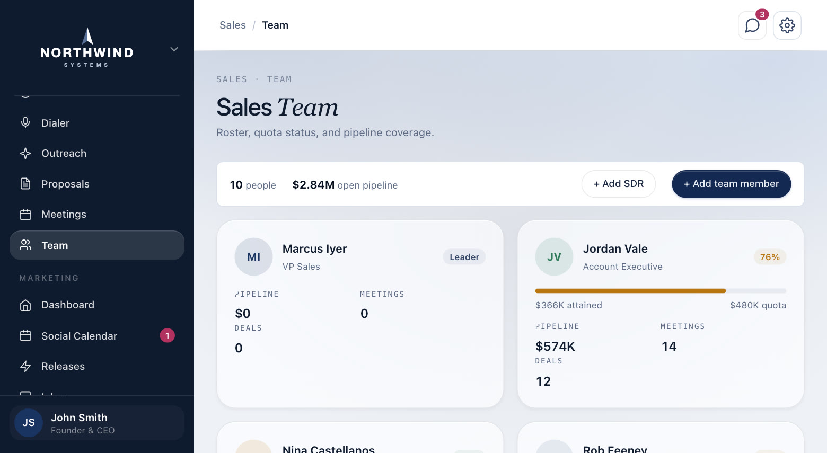Click the 10 people count
The width and height of the screenshot is (827, 453).
click(253, 185)
